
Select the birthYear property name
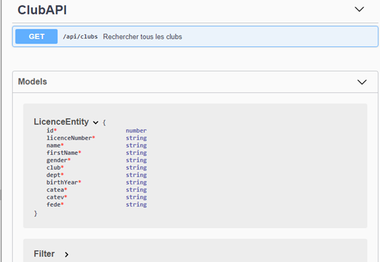(62, 182)
